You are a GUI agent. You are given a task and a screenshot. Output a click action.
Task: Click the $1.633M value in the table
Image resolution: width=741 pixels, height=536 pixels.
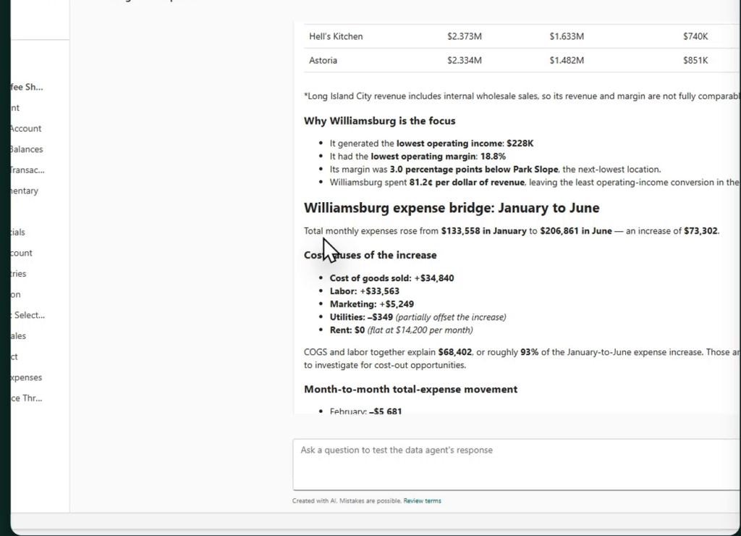pos(567,36)
